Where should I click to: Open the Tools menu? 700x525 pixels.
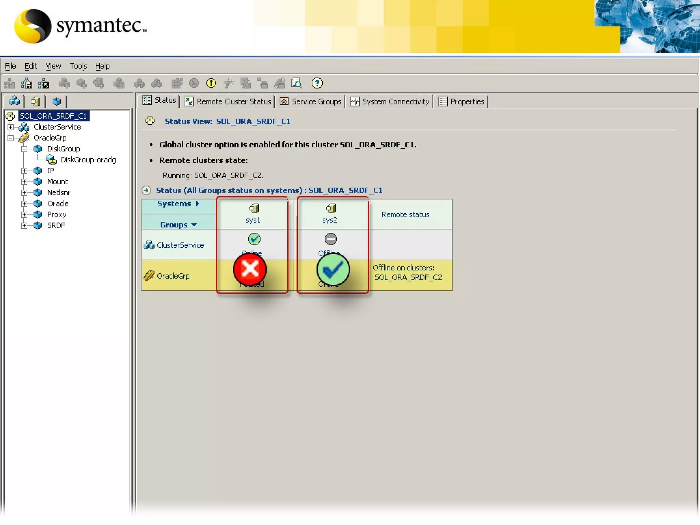[x=78, y=66]
